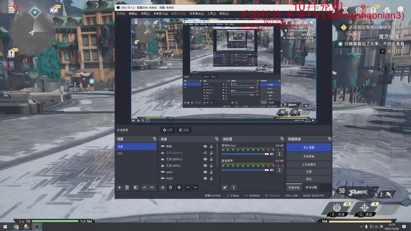
Task: Toggle lock on 文本 (GDI+) 3 source
Action: coord(211,152)
